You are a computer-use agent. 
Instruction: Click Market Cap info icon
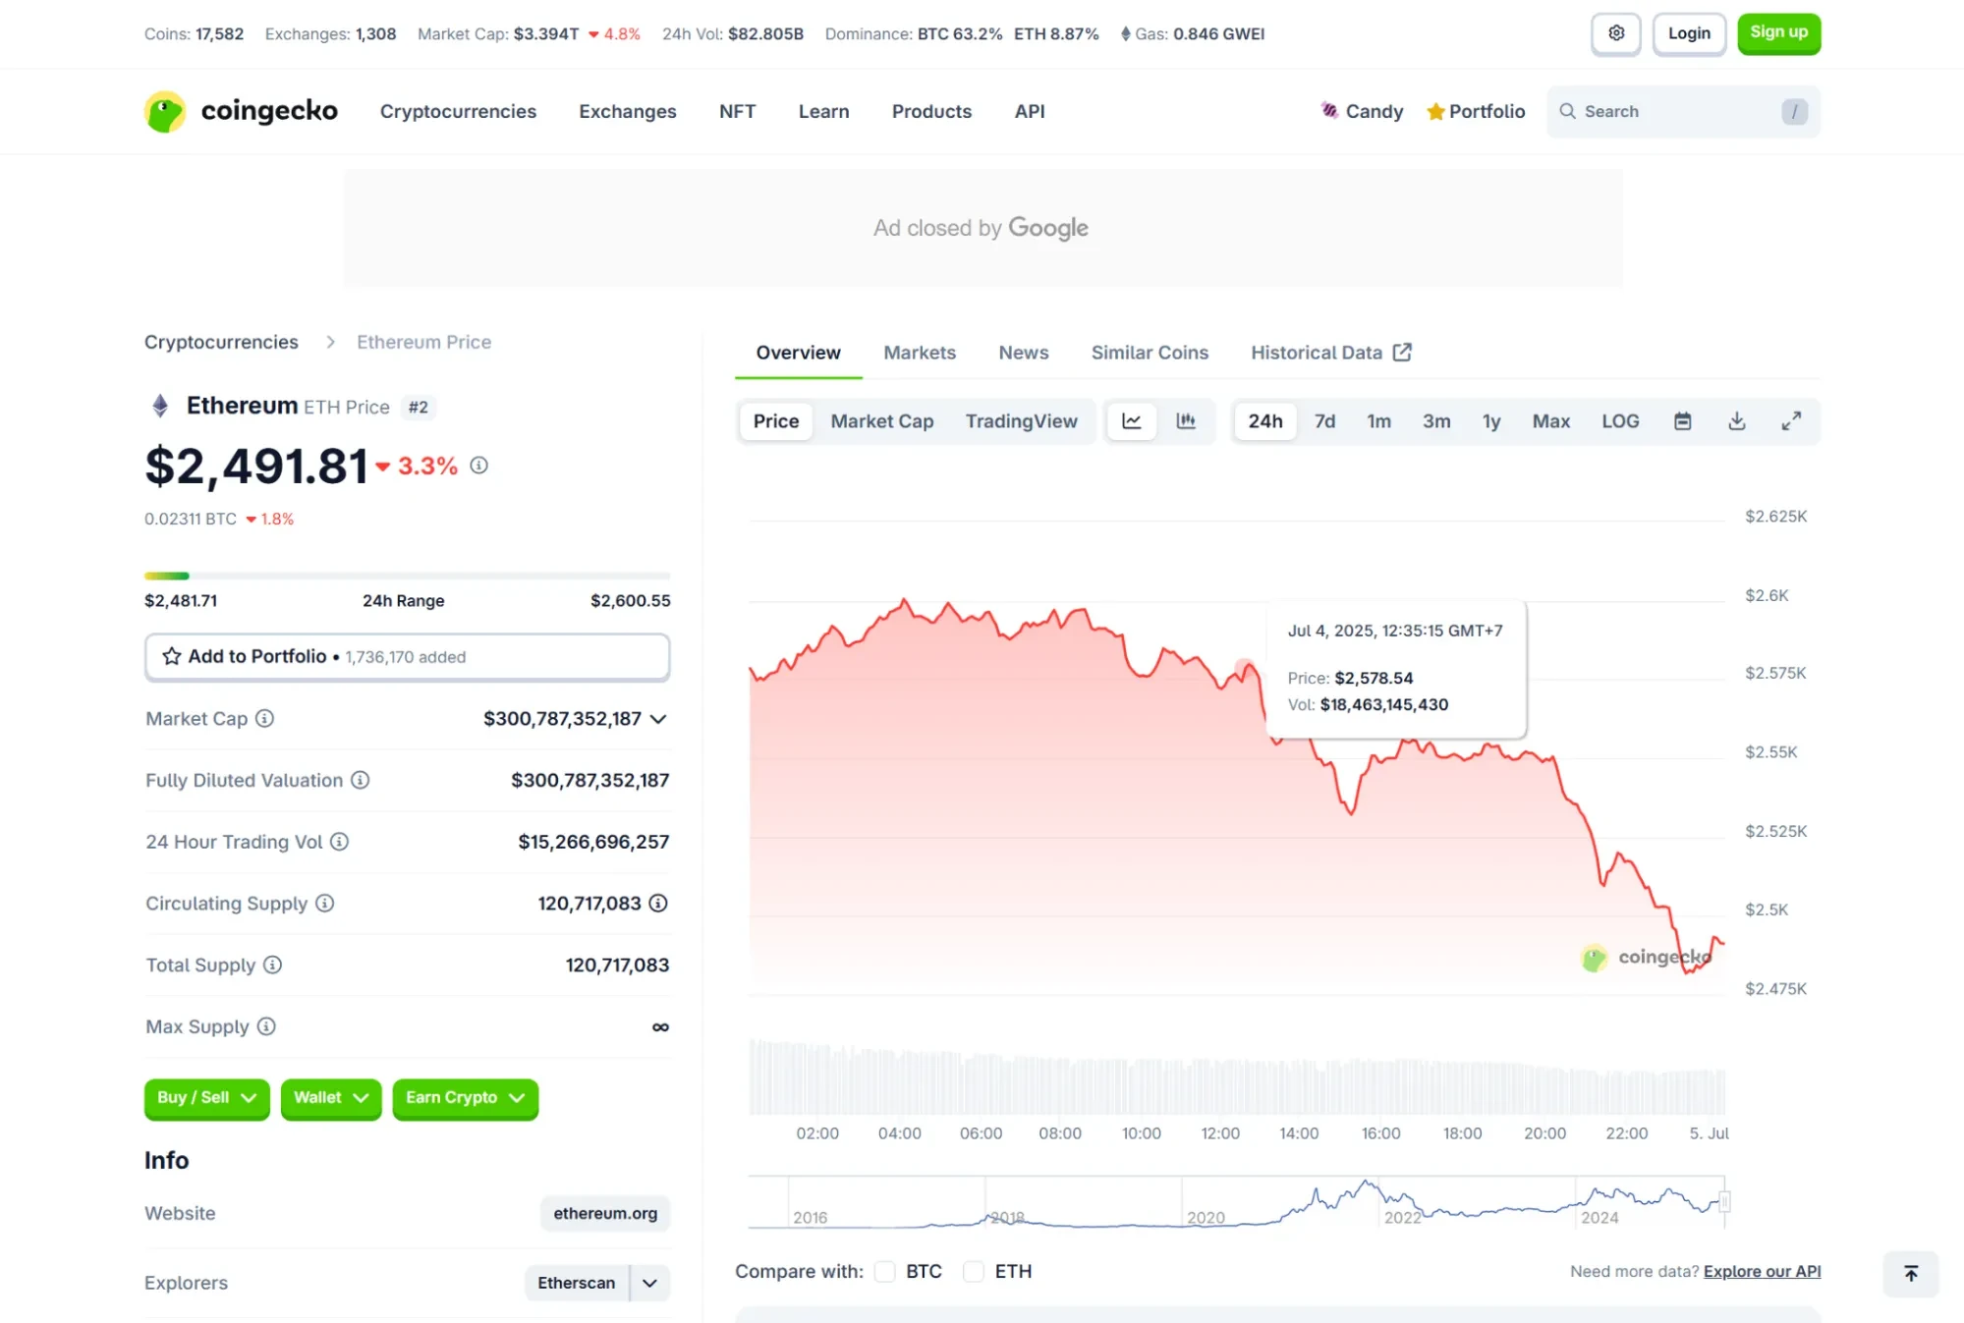pos(264,718)
